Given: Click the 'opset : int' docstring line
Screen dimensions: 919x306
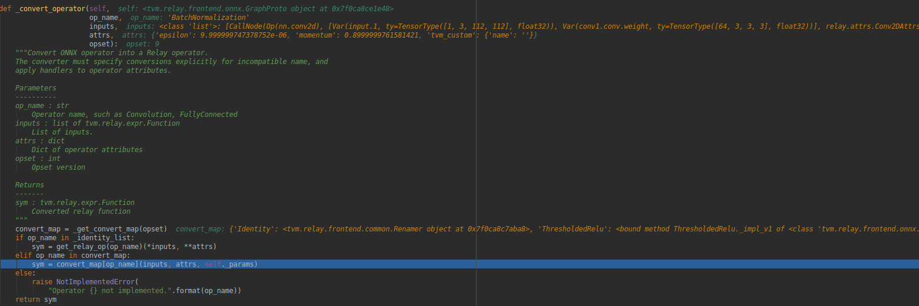Looking at the screenshot, I should click(x=38, y=159).
